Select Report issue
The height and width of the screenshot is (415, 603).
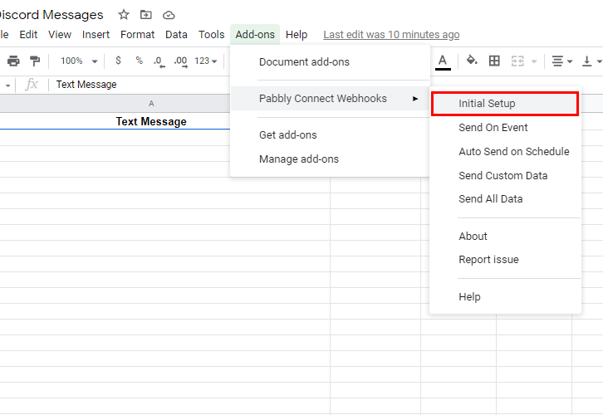tap(505, 260)
